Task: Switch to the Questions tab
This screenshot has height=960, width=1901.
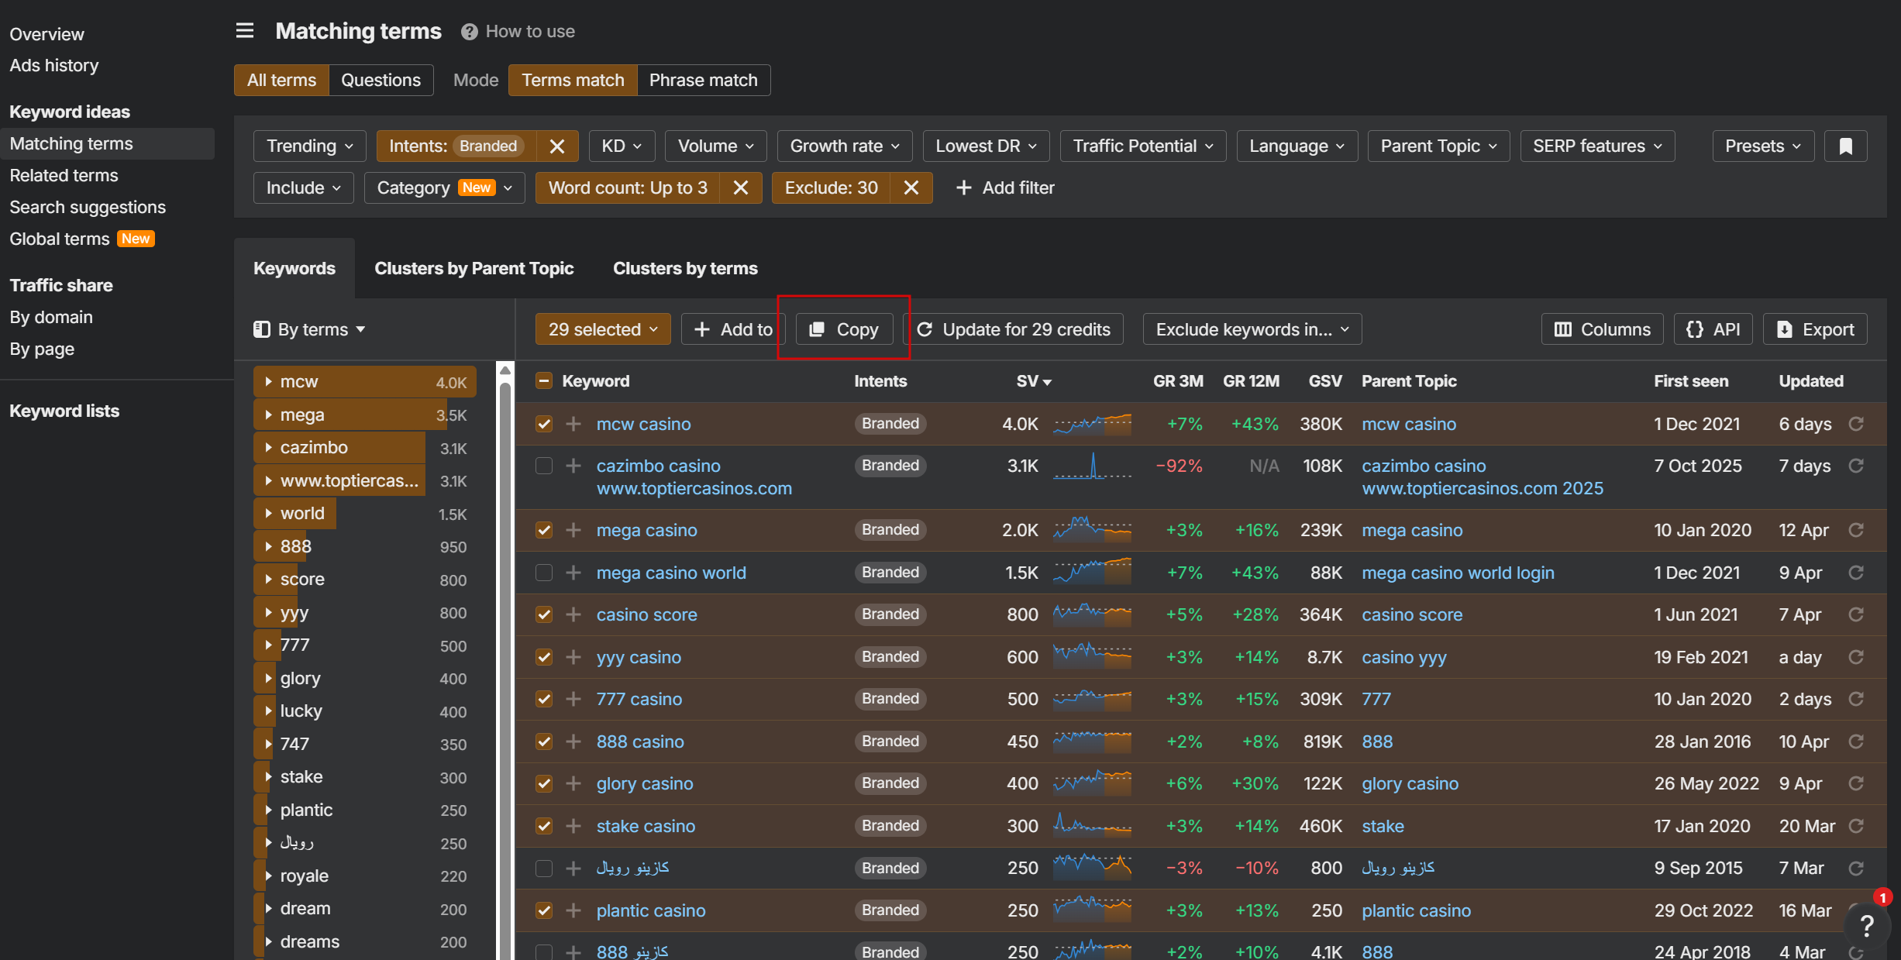Action: (381, 81)
